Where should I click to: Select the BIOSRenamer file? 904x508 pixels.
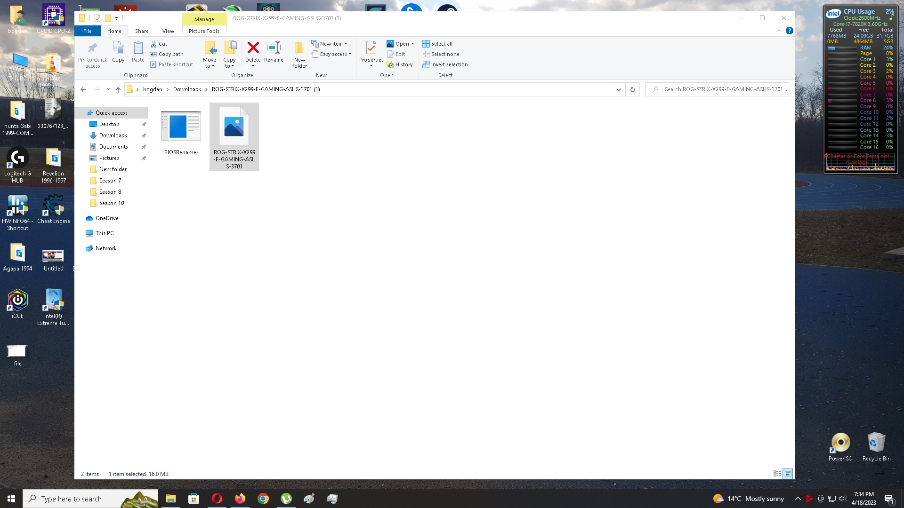point(181,133)
